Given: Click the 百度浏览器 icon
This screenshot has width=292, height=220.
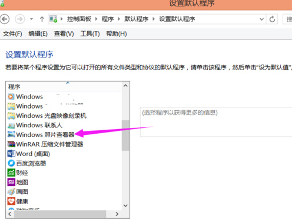Looking at the screenshot, I should 11,163.
